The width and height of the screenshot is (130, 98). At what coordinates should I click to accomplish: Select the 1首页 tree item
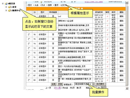(14, 7)
